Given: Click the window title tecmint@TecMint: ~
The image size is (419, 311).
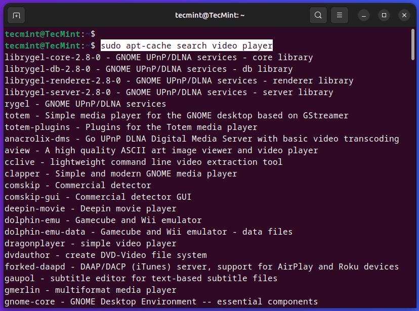Looking at the screenshot, I should coord(209,15).
